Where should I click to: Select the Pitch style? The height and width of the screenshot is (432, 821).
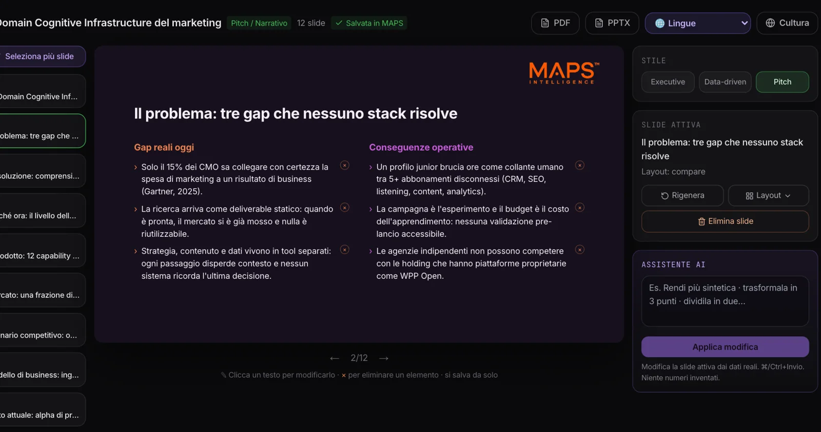(x=783, y=82)
